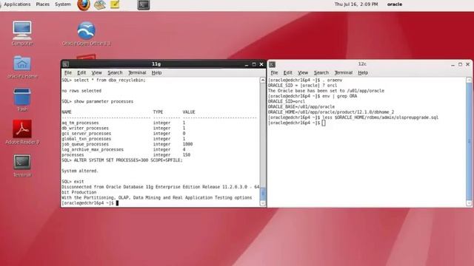
Task: Click scroll-down arrow in 11g terminal
Action: click(263, 203)
